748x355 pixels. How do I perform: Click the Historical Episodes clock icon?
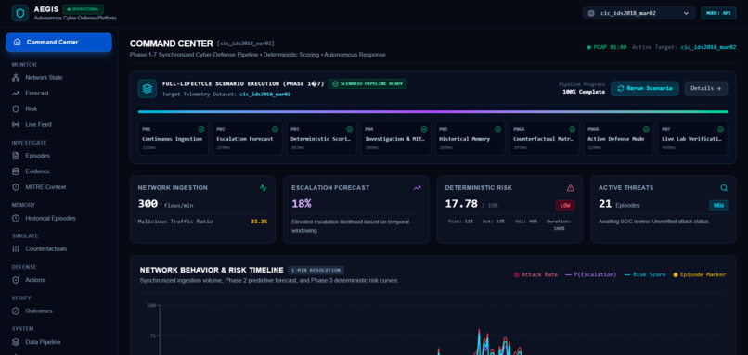click(x=16, y=218)
